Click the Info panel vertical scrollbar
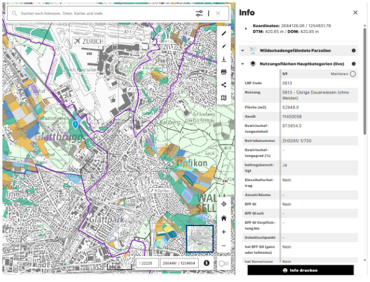 tap(365, 81)
